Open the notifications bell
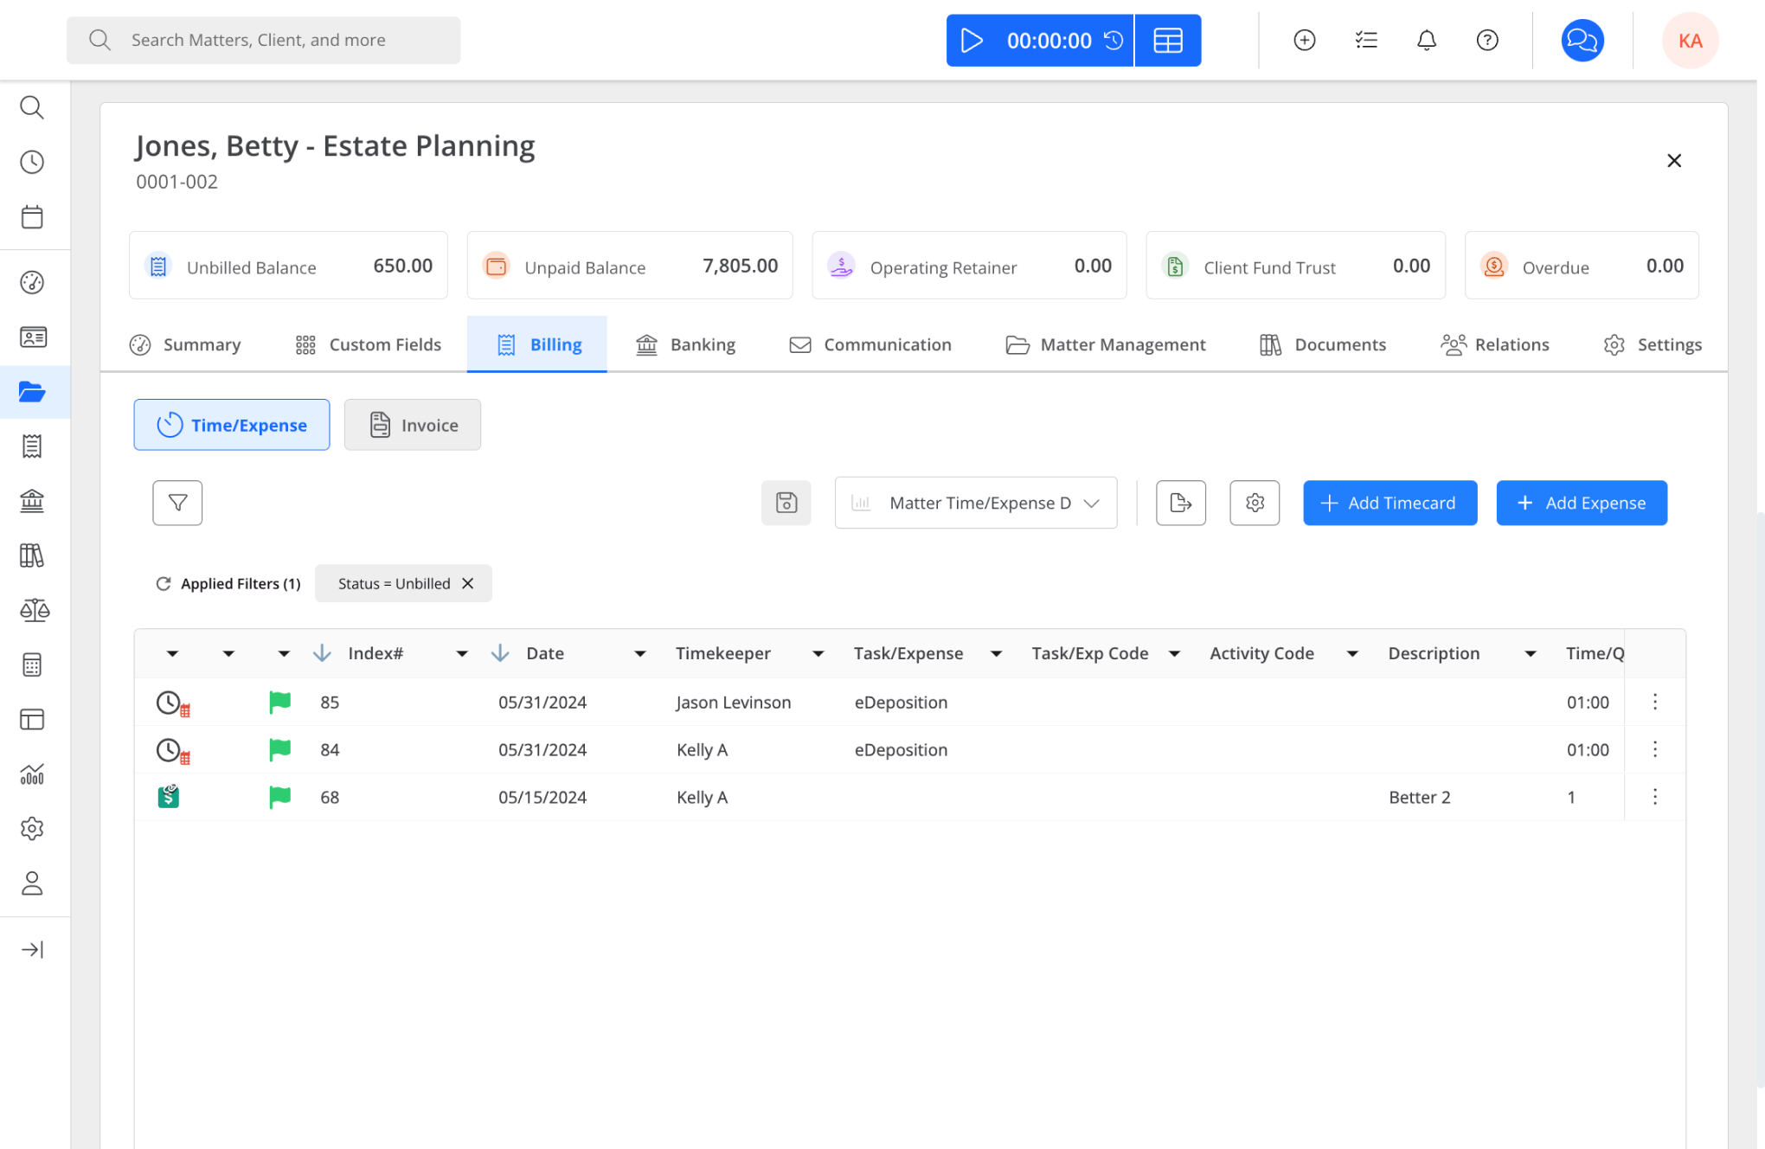This screenshot has height=1149, width=1765. tap(1426, 40)
